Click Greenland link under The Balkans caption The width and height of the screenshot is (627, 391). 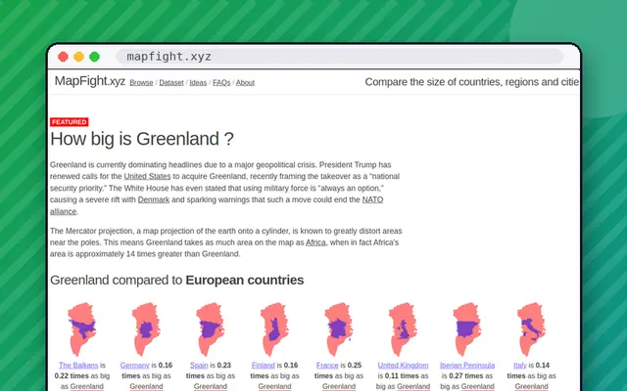click(87, 386)
